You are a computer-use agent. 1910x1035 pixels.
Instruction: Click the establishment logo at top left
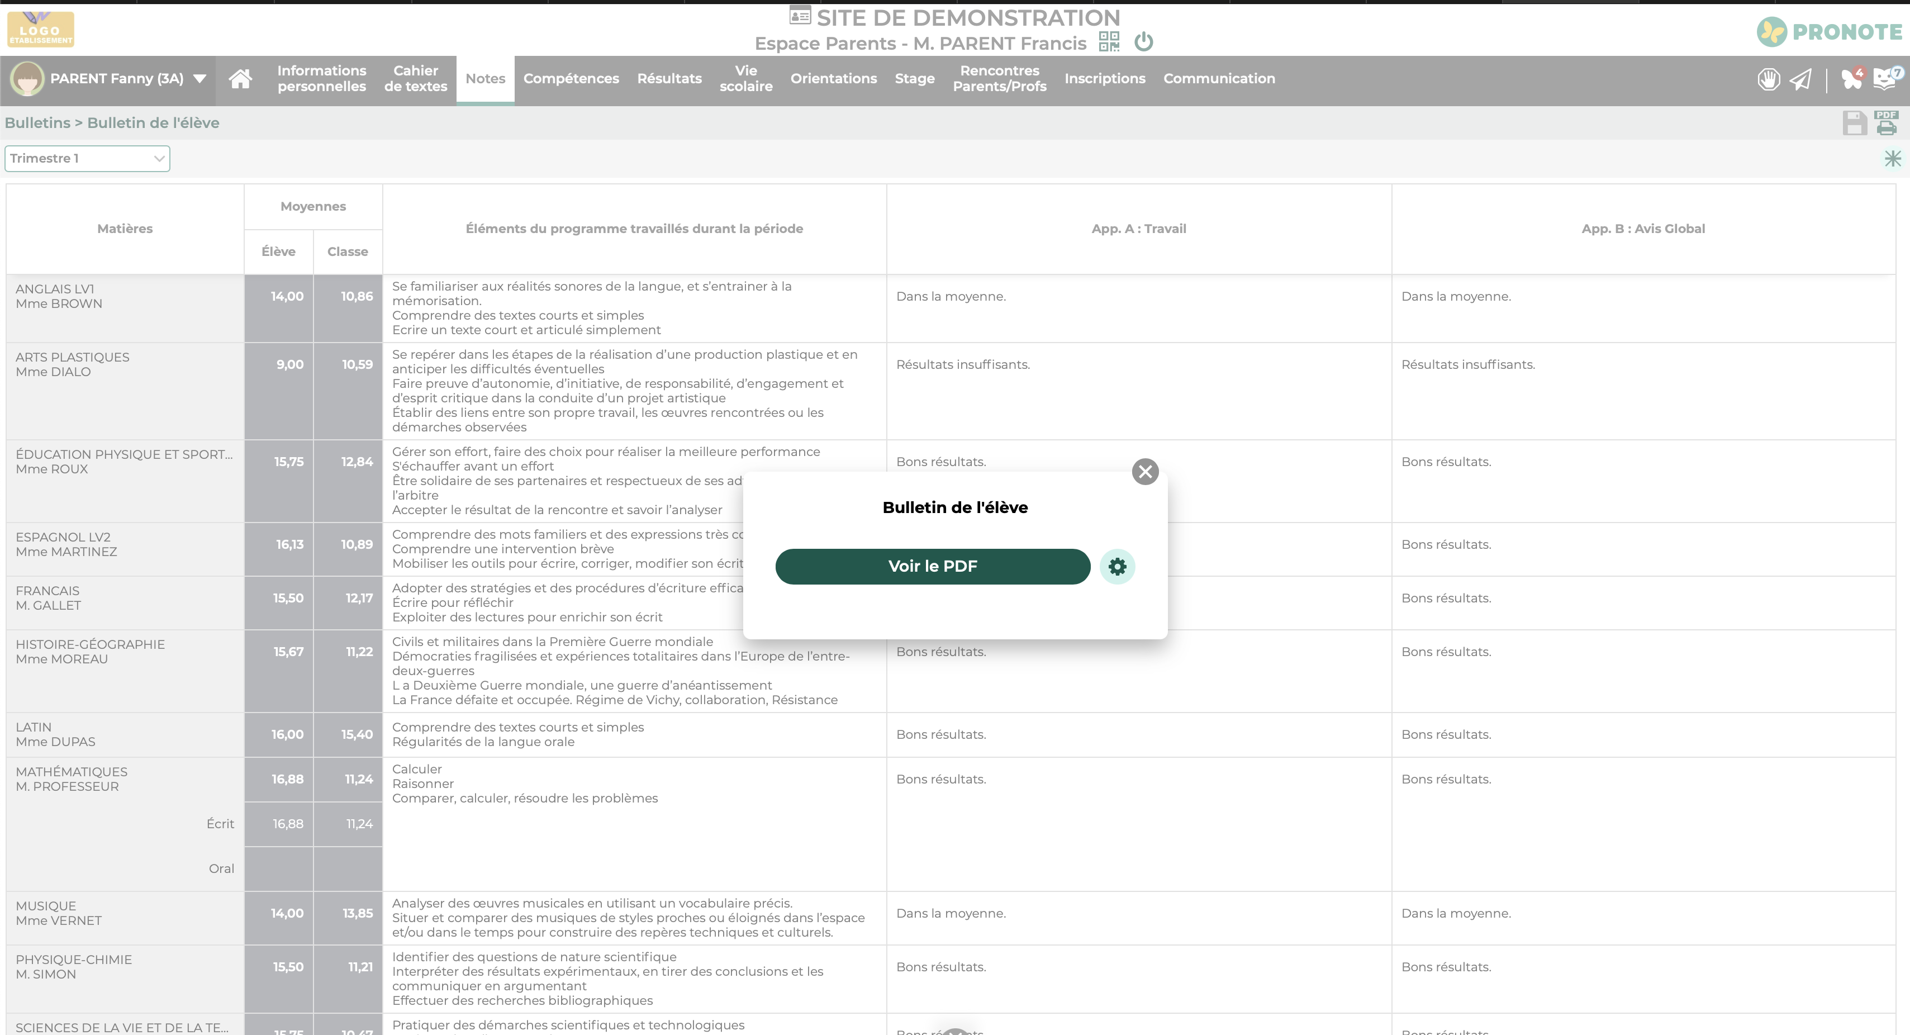41,30
